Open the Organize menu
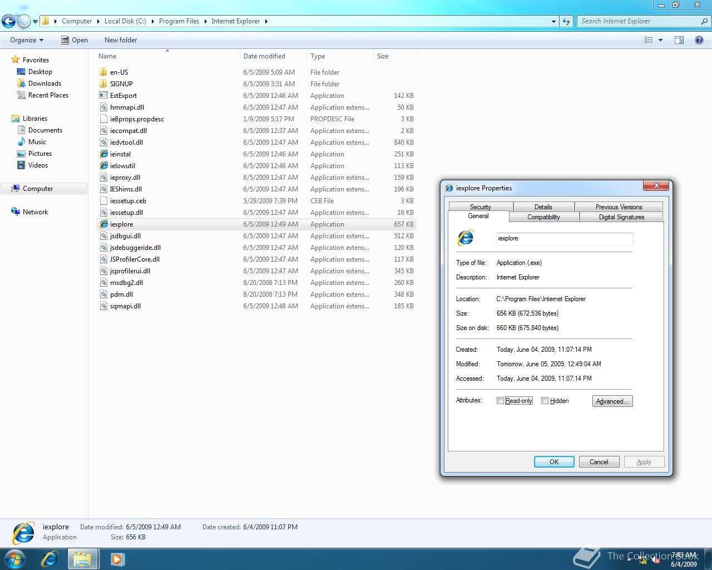712x570 pixels. point(27,40)
